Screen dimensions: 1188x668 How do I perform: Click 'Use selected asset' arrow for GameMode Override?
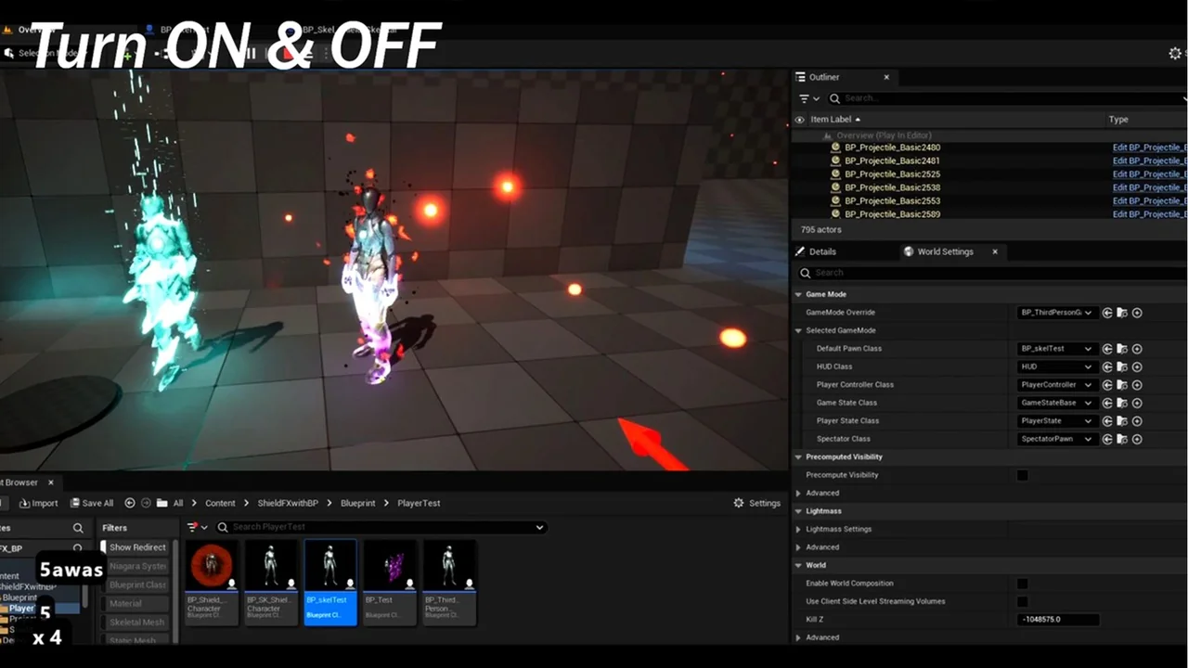1107,313
